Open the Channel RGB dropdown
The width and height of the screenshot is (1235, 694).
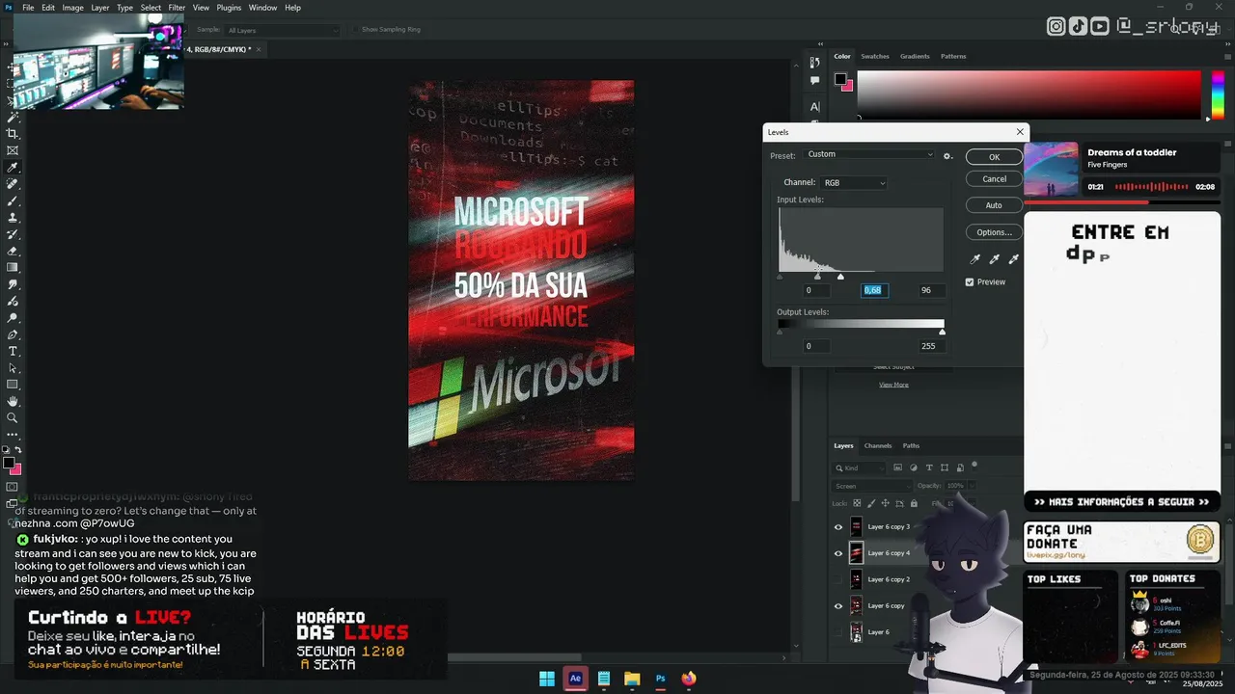[x=853, y=182]
